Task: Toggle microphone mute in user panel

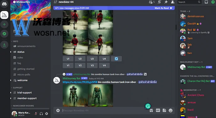Action: (36, 114)
